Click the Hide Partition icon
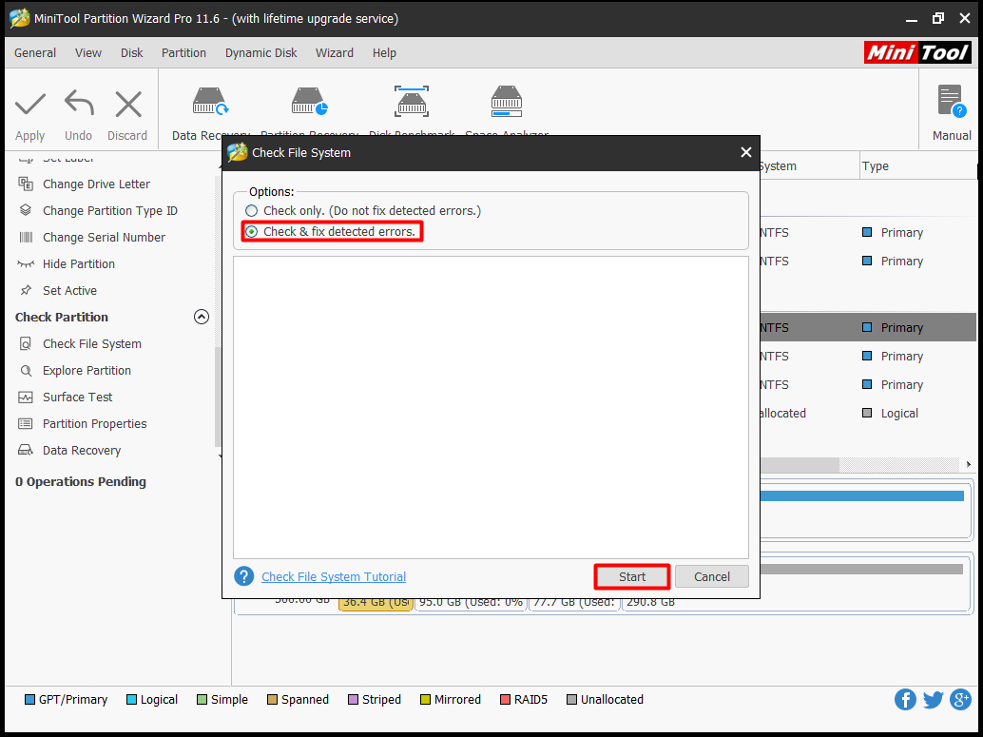This screenshot has width=983, height=737. [26, 264]
